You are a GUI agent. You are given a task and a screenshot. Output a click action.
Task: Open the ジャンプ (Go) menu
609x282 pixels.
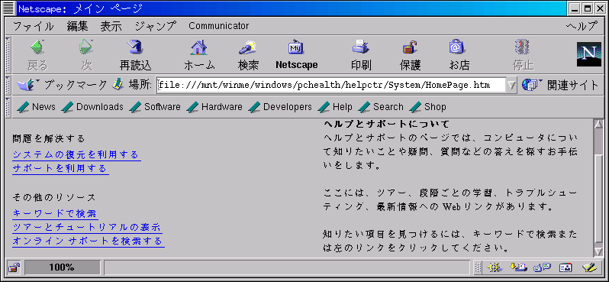point(156,27)
